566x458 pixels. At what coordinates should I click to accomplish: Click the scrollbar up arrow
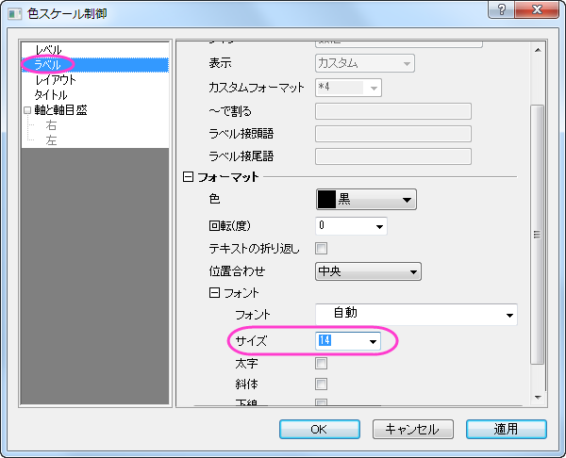[538, 50]
